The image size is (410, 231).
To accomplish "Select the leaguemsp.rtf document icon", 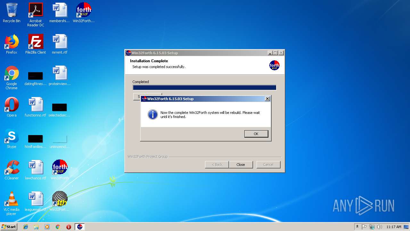I will pos(36,201).
